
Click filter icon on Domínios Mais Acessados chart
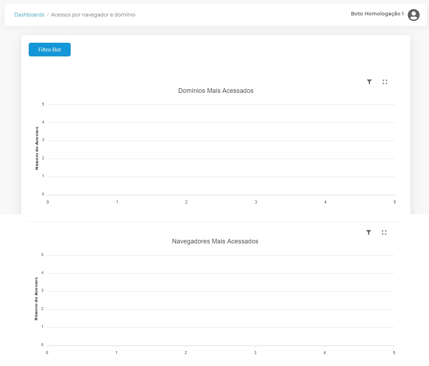coord(369,82)
